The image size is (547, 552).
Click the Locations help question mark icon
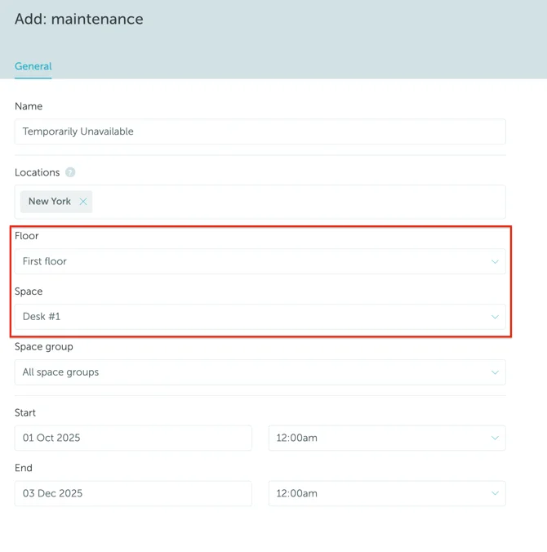point(70,172)
